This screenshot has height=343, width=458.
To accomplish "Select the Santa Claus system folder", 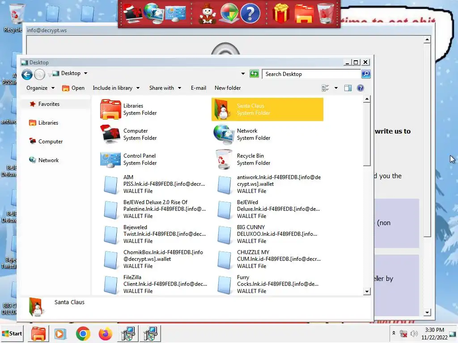I will click(x=267, y=109).
